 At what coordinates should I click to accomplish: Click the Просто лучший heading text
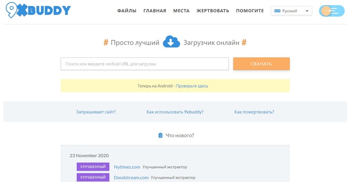(135, 42)
